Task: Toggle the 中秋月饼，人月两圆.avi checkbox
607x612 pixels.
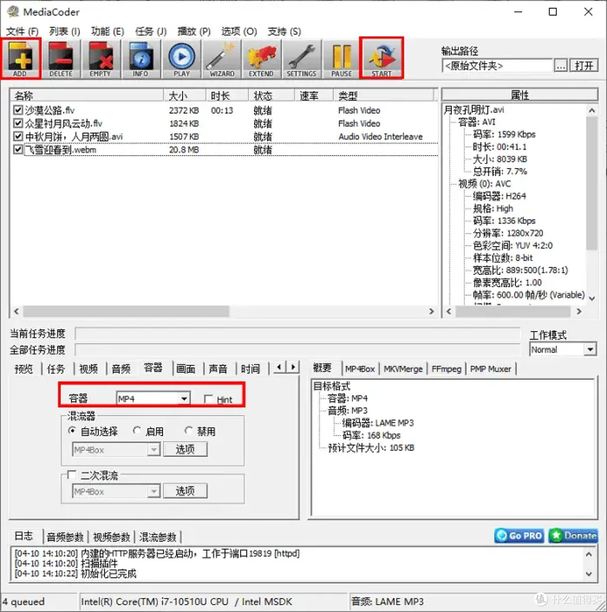Action: click(x=18, y=136)
